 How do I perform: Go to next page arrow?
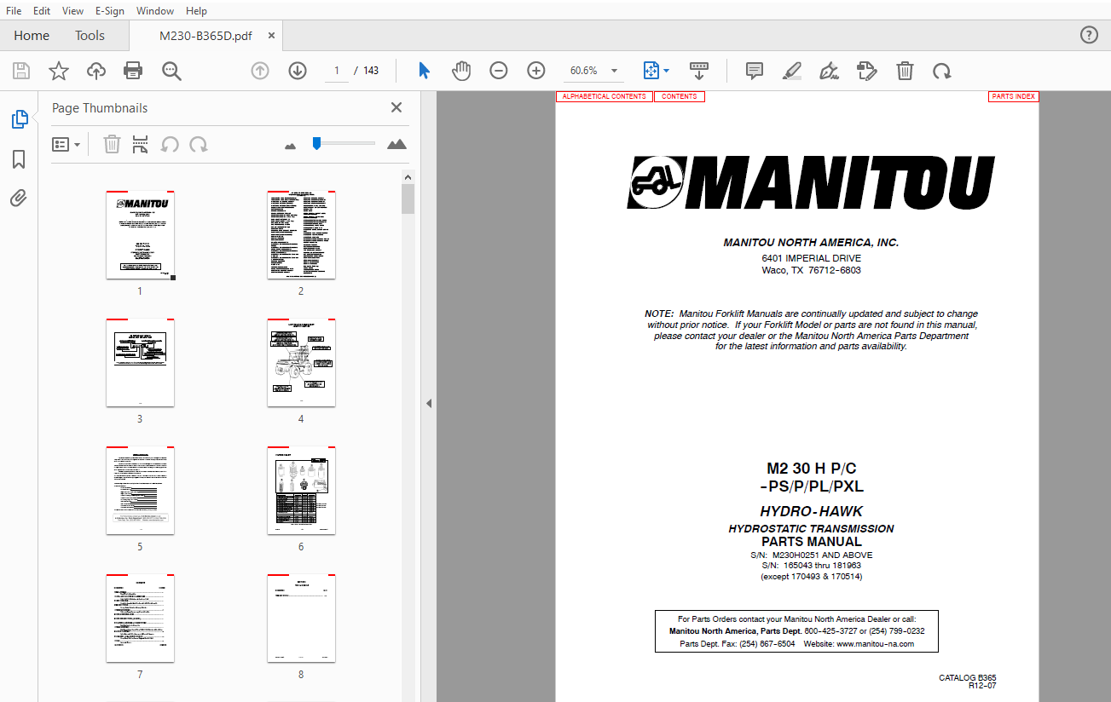point(298,71)
